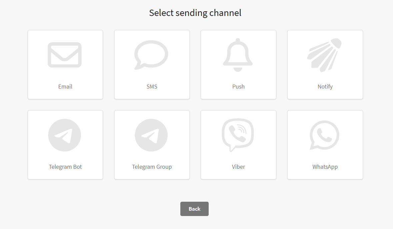Click the Viber label text

238,167
